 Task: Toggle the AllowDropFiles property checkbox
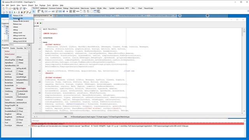(17, 60)
